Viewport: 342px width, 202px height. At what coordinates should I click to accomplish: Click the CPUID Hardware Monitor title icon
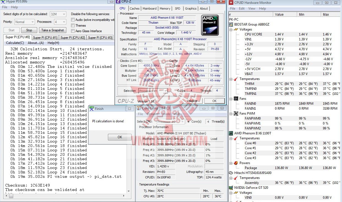231,3
